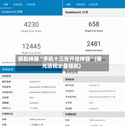Viewport: 125px width, 126px height.
Task: Click '内存大小' row label
Action: click(x=6, y=108)
